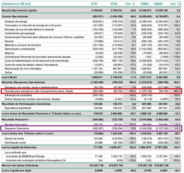Select the (964.046) impairment provision value
The width and height of the screenshot is (184, 173).
pyautogui.click(x=98, y=91)
